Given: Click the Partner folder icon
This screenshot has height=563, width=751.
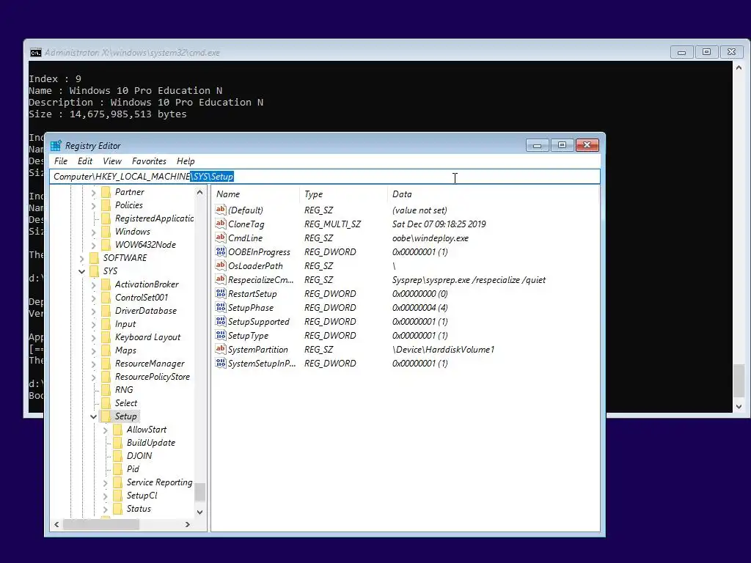Looking at the screenshot, I should point(106,192).
